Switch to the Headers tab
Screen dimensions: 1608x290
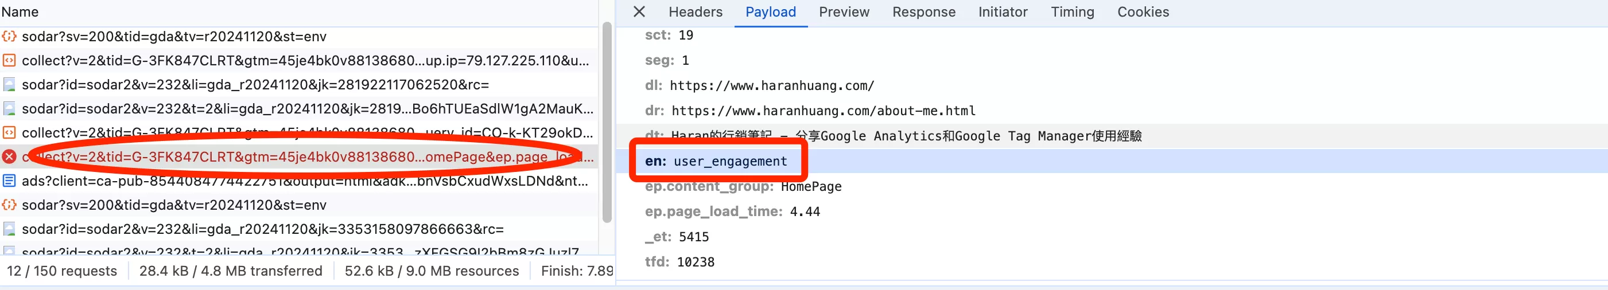(695, 12)
